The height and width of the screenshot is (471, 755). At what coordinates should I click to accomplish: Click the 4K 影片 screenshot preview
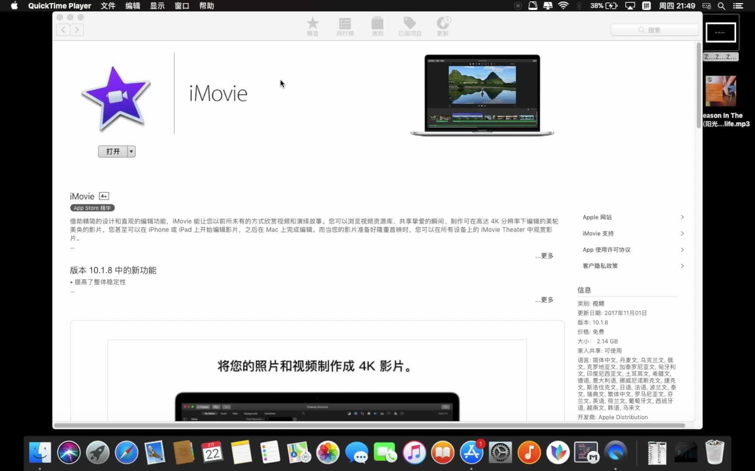(x=317, y=380)
